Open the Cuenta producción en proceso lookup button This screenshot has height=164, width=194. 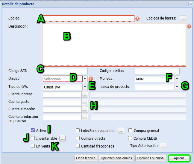tap(85, 117)
